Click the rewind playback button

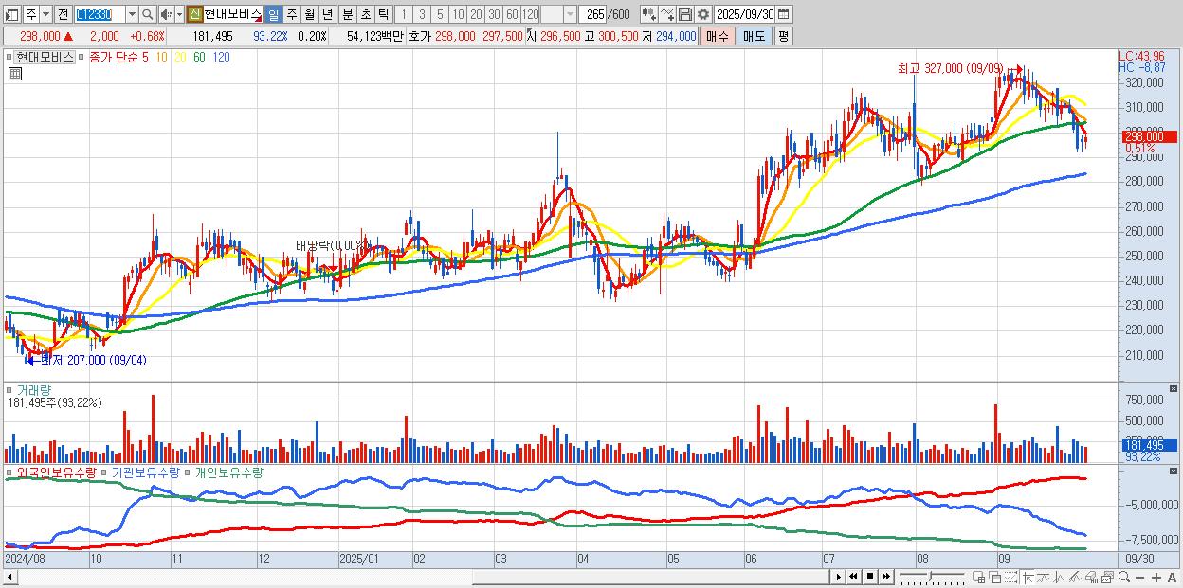[853, 577]
